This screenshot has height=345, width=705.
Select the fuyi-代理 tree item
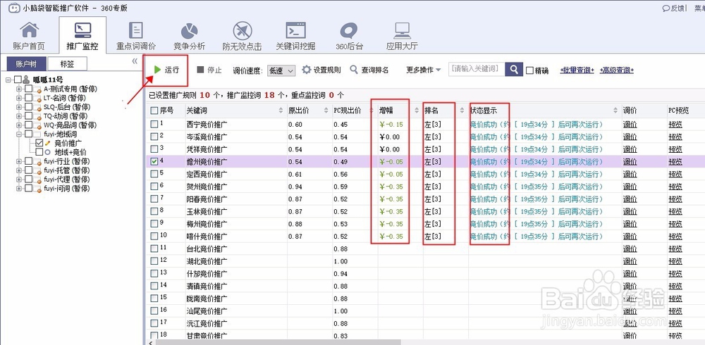66,180
